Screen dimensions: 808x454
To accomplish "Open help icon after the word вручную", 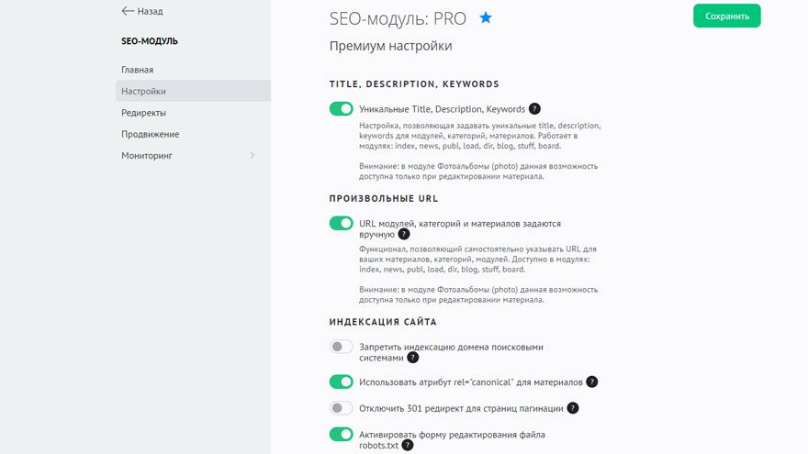I will (404, 234).
